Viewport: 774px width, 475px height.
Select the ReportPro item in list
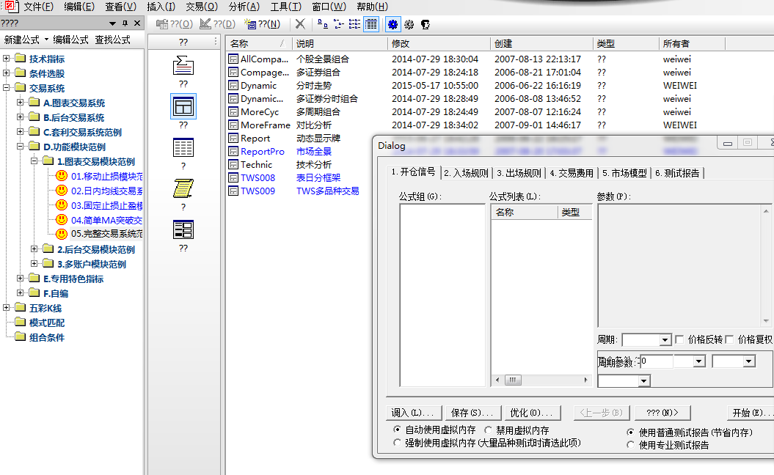click(x=262, y=151)
